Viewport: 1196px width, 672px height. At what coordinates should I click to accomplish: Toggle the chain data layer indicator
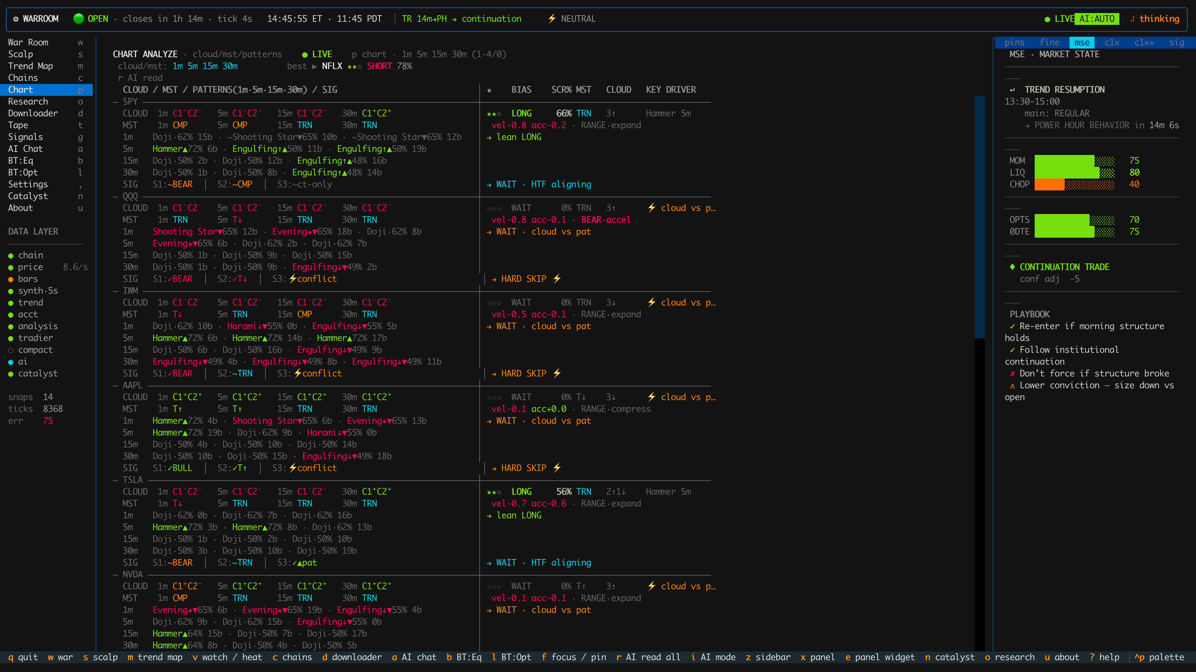coord(11,256)
